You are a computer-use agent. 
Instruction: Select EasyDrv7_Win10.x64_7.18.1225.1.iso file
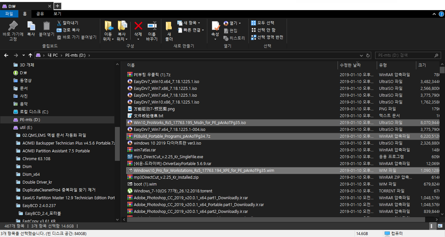(283, 81)
